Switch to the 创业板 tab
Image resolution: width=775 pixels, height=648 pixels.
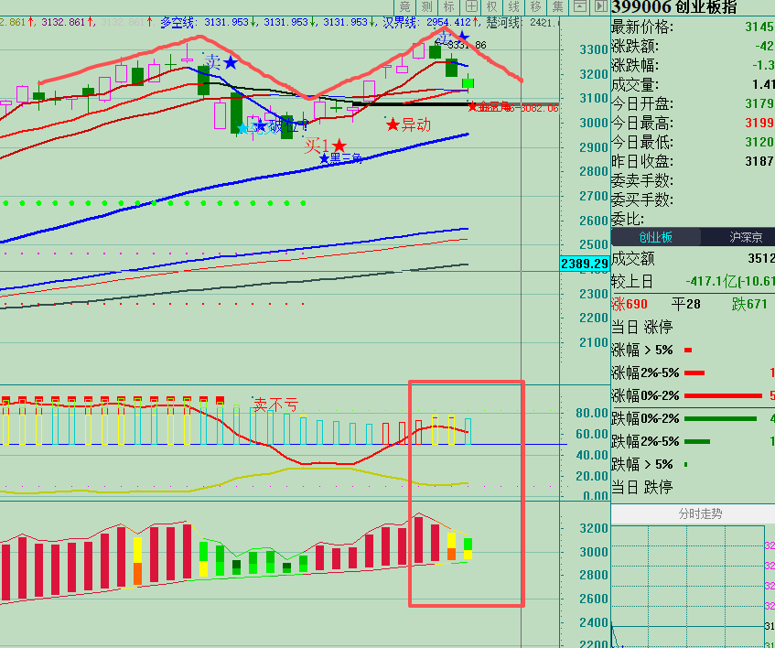pos(655,237)
